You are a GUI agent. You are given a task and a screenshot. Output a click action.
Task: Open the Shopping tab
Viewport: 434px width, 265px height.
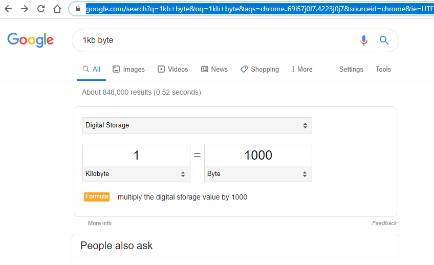(259, 69)
